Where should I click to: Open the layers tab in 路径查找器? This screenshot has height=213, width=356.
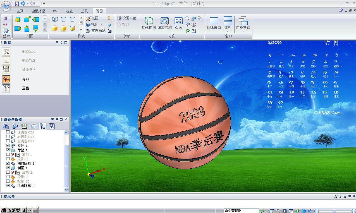(x=33, y=126)
